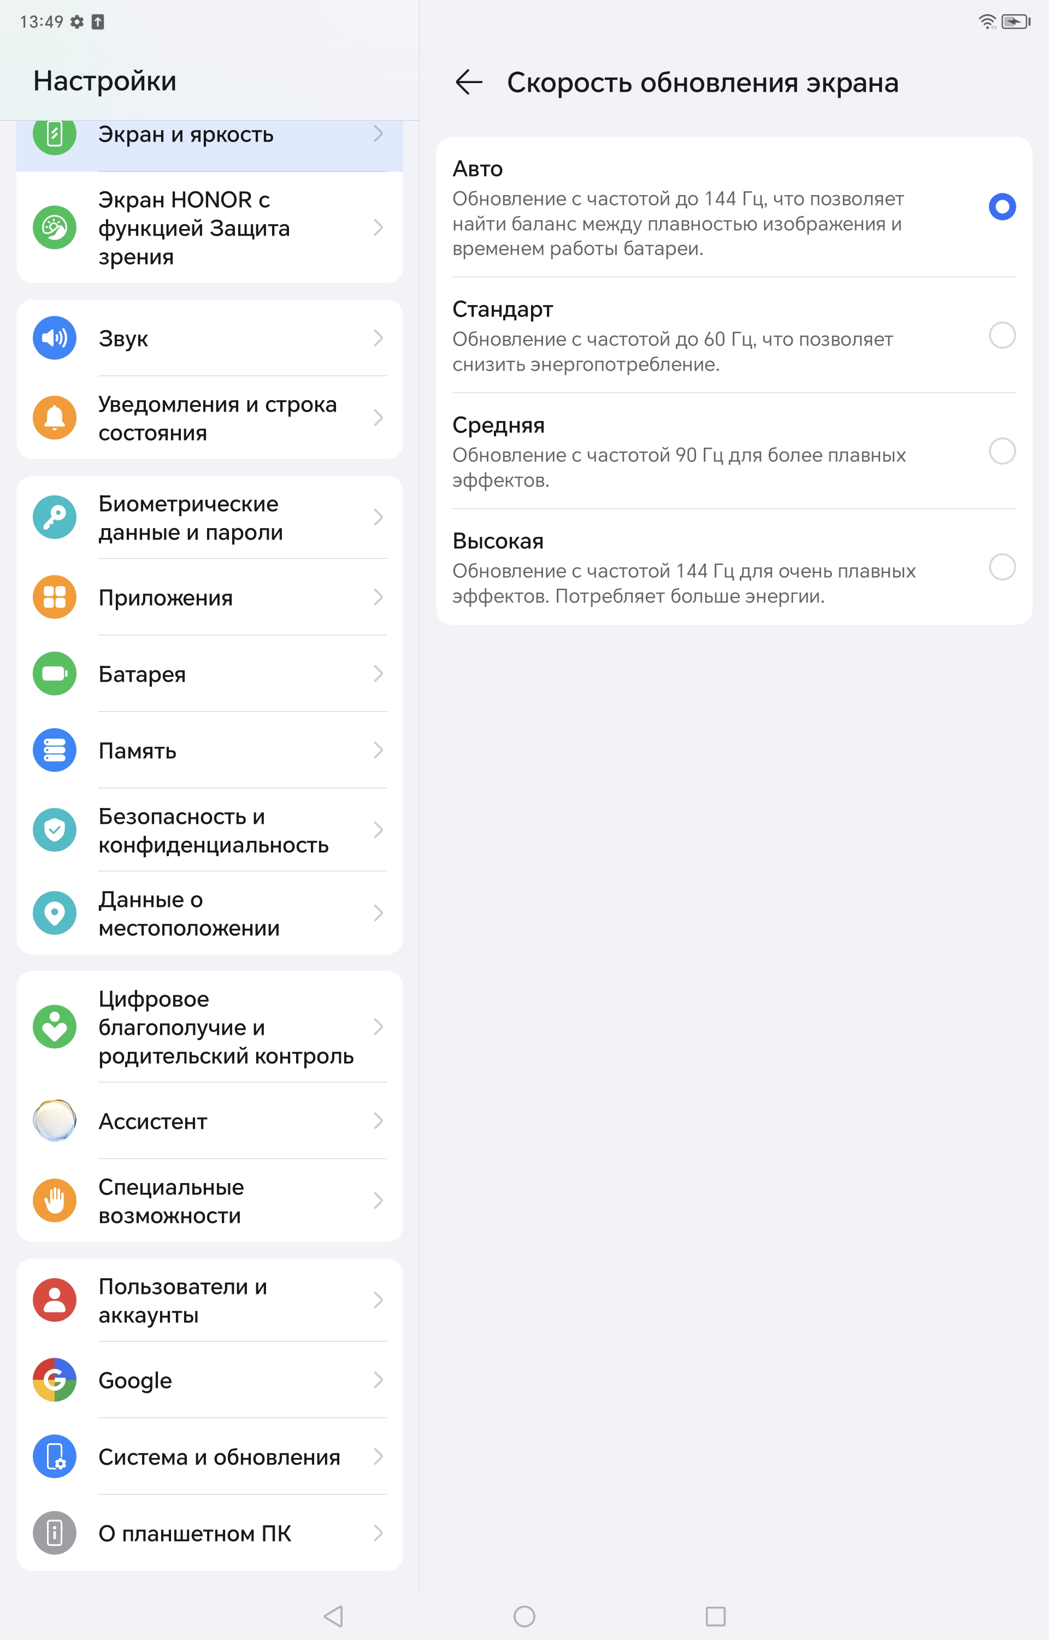The image size is (1049, 1640).
Task: Tap the back arrow beside screen refresh title
Action: pyautogui.click(x=469, y=83)
